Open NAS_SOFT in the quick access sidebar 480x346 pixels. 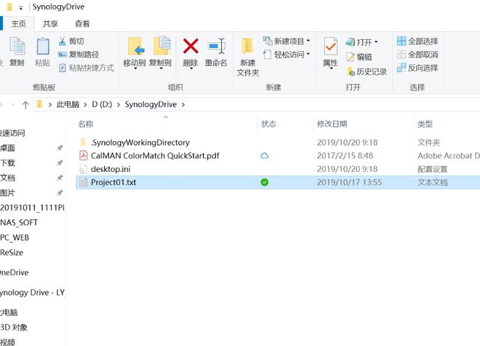pos(19,223)
